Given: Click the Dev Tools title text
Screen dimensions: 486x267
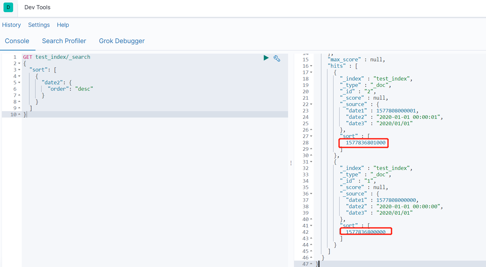Looking at the screenshot, I should [x=37, y=7].
